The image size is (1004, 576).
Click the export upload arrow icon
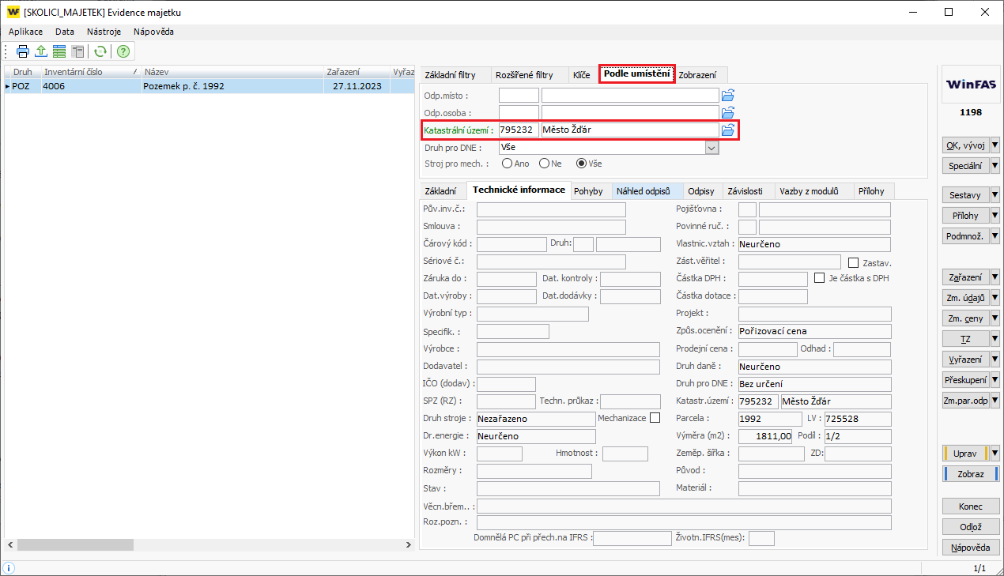(41, 51)
